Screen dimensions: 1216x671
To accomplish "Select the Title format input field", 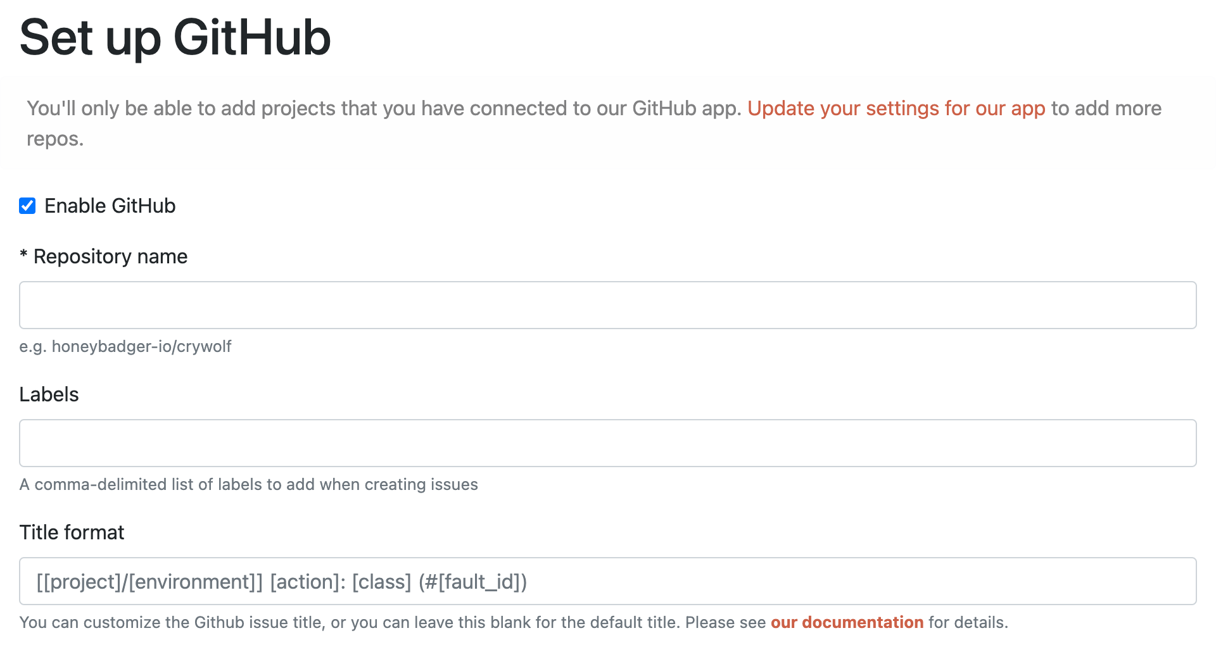I will 608,580.
